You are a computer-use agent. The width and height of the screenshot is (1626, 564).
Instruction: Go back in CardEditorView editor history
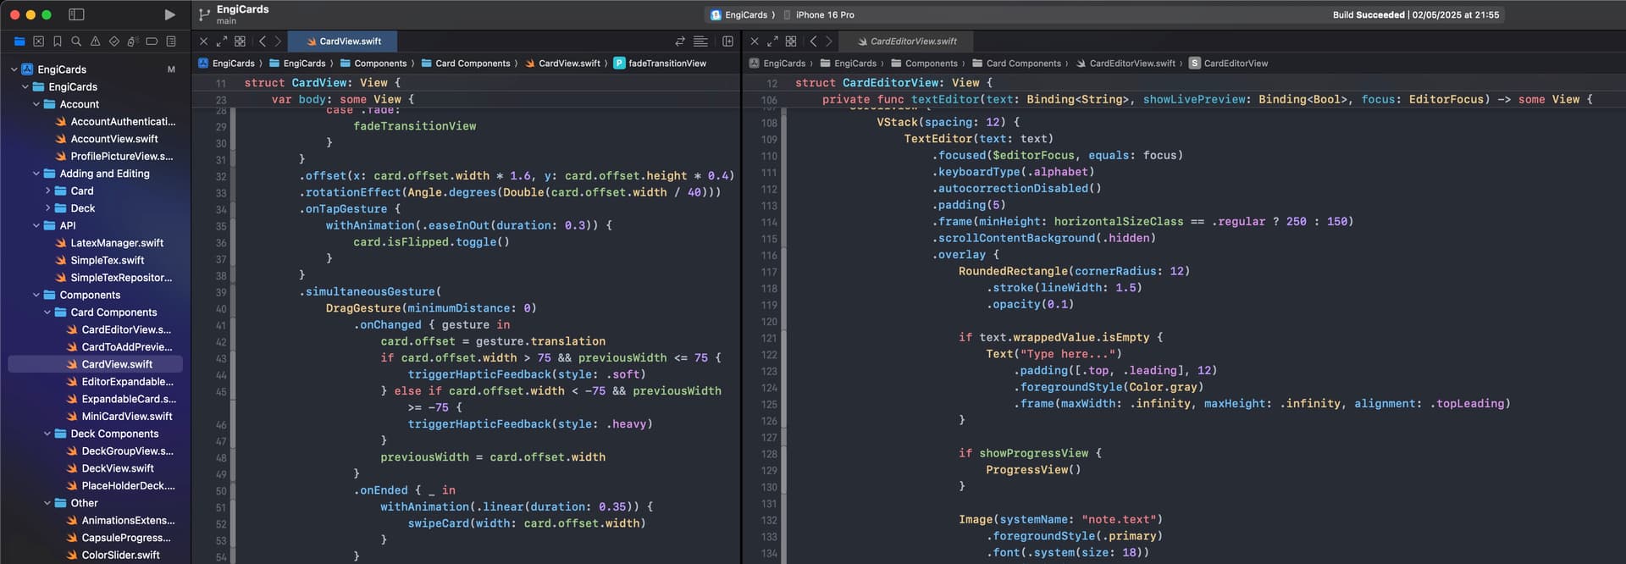click(814, 41)
